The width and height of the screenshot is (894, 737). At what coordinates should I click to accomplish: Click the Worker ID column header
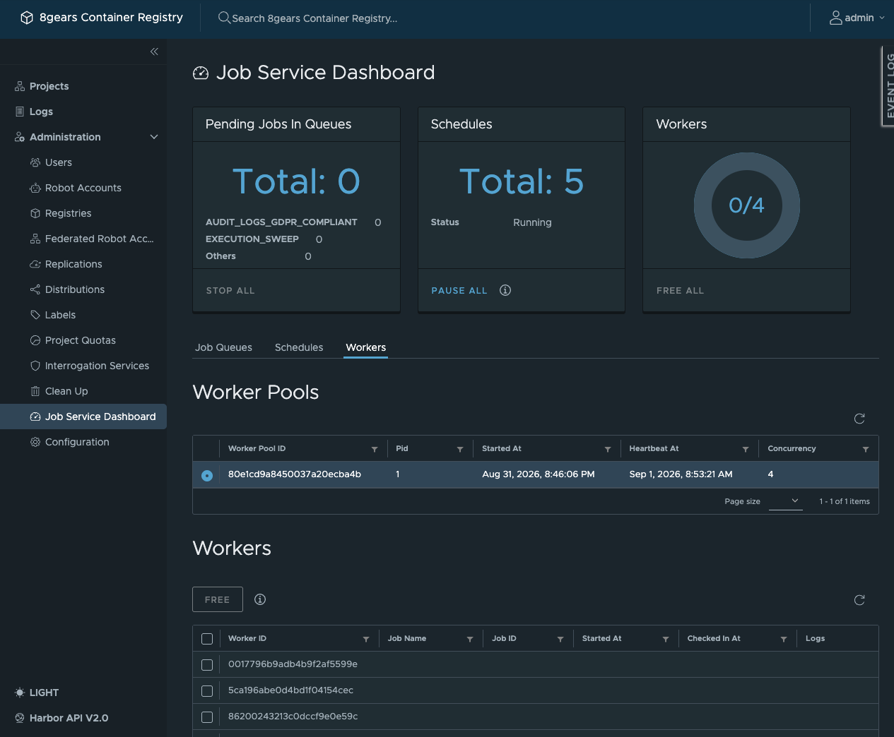click(247, 638)
